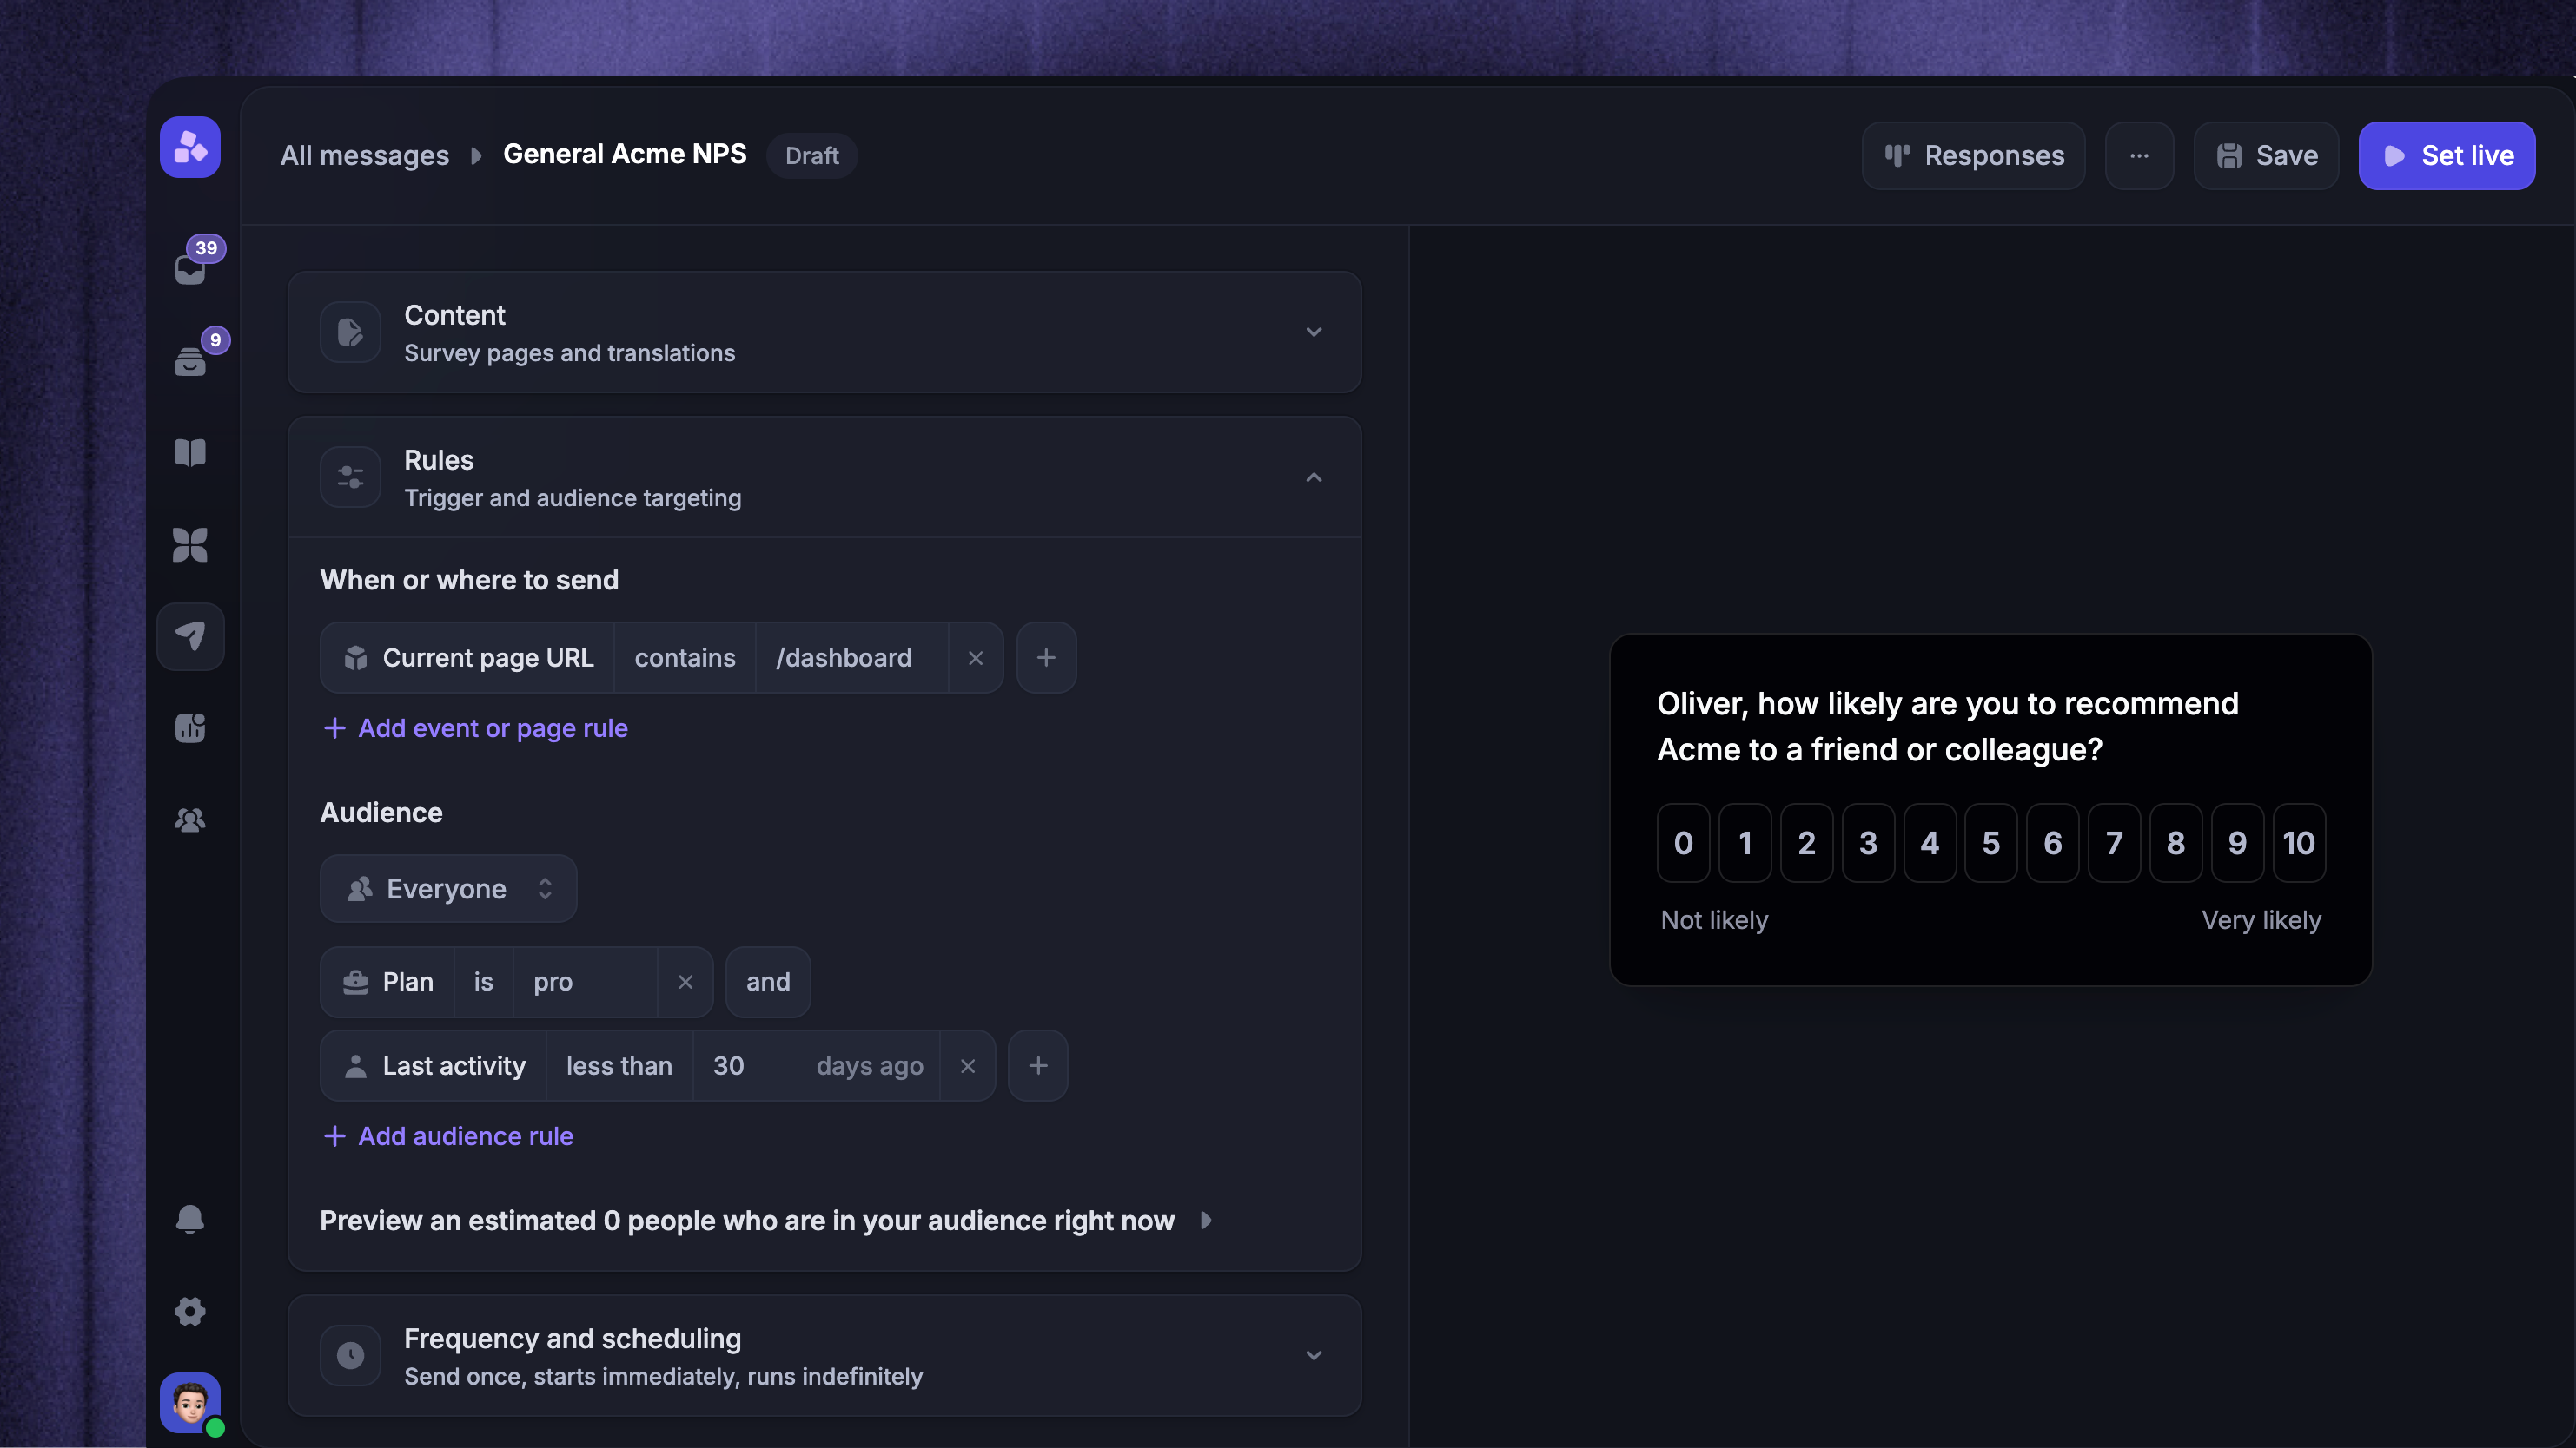Click the 'Very likely' label
Viewport: 2576px width, 1448px height.
pyautogui.click(x=2261, y=920)
